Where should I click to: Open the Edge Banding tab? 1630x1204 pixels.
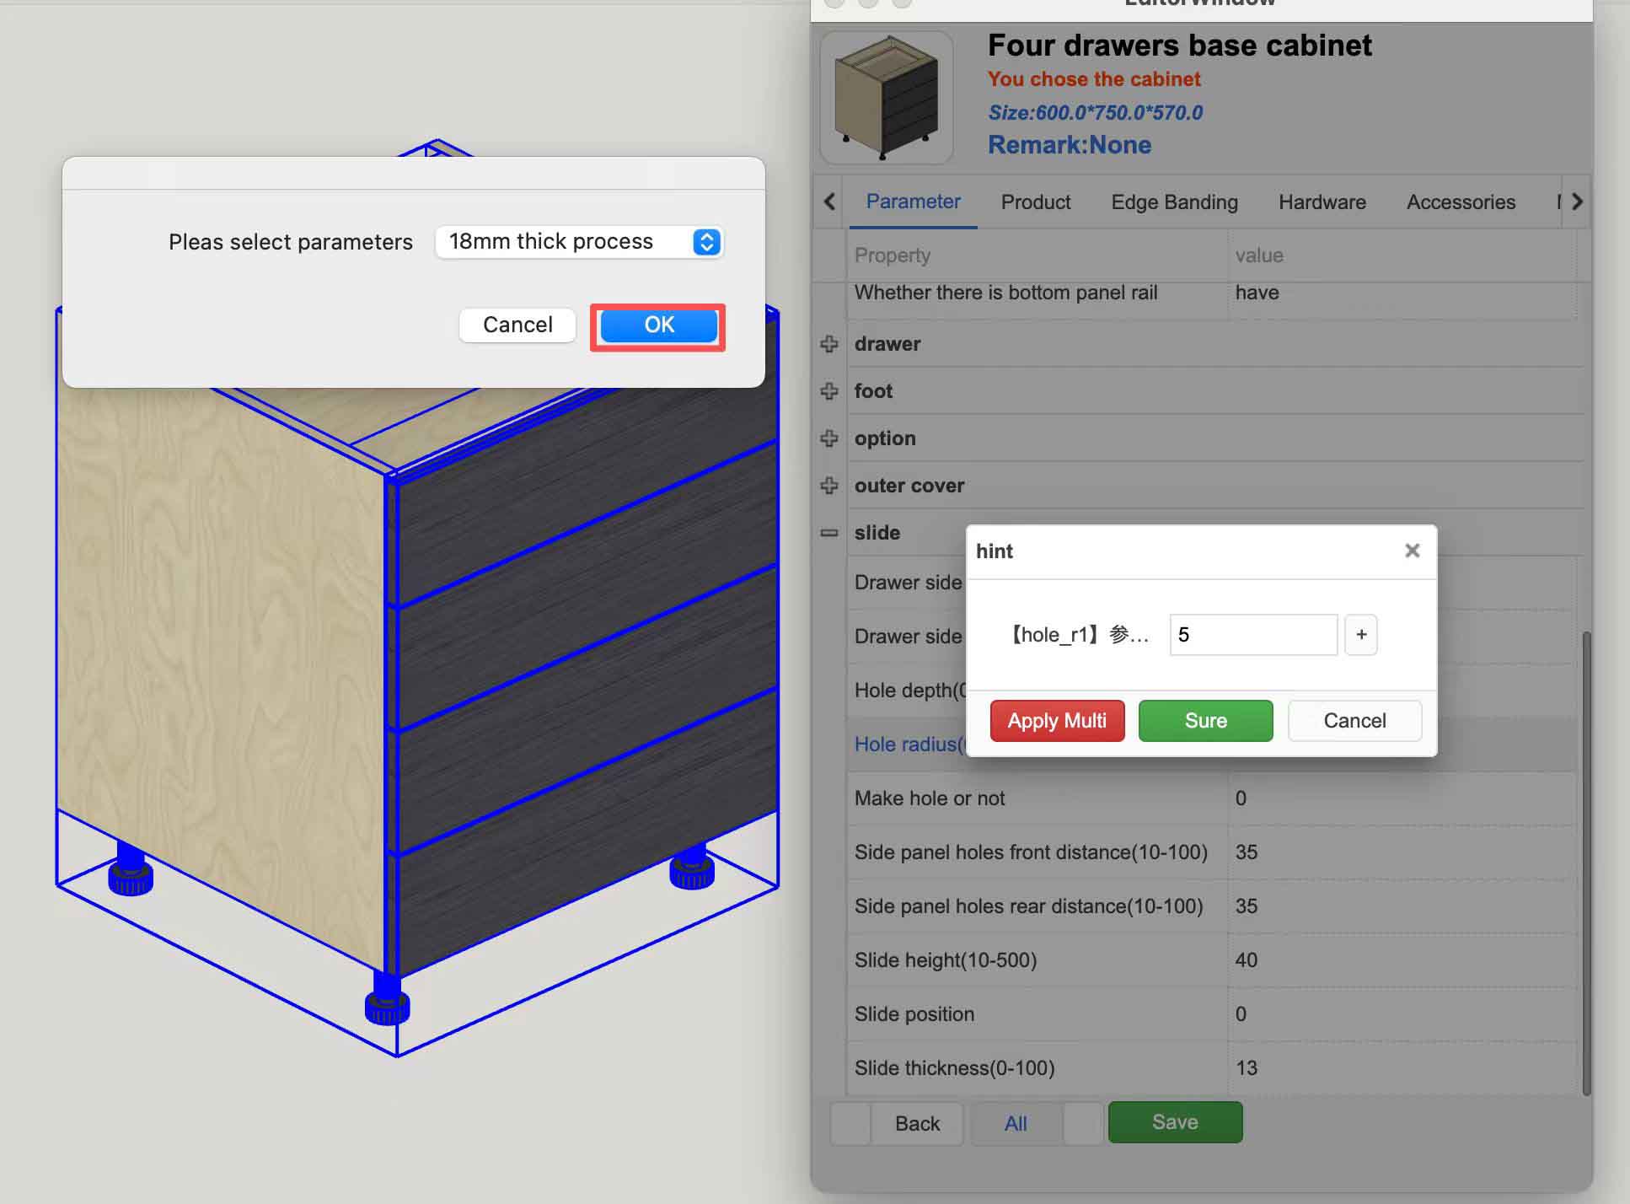tap(1174, 202)
